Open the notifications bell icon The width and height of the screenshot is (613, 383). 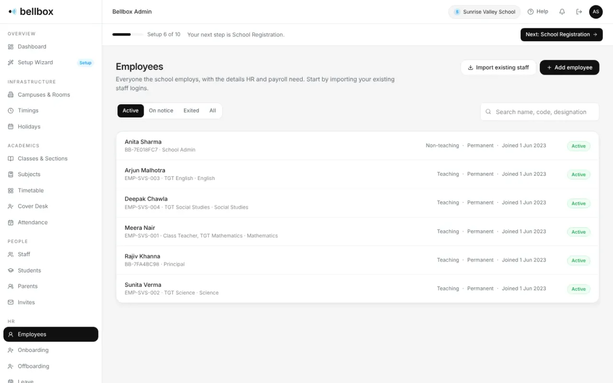(562, 11)
